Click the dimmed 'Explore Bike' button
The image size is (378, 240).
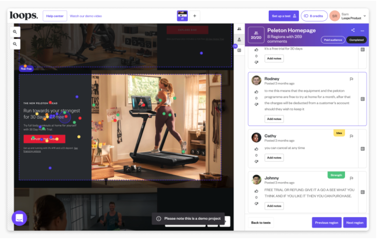[187, 30]
